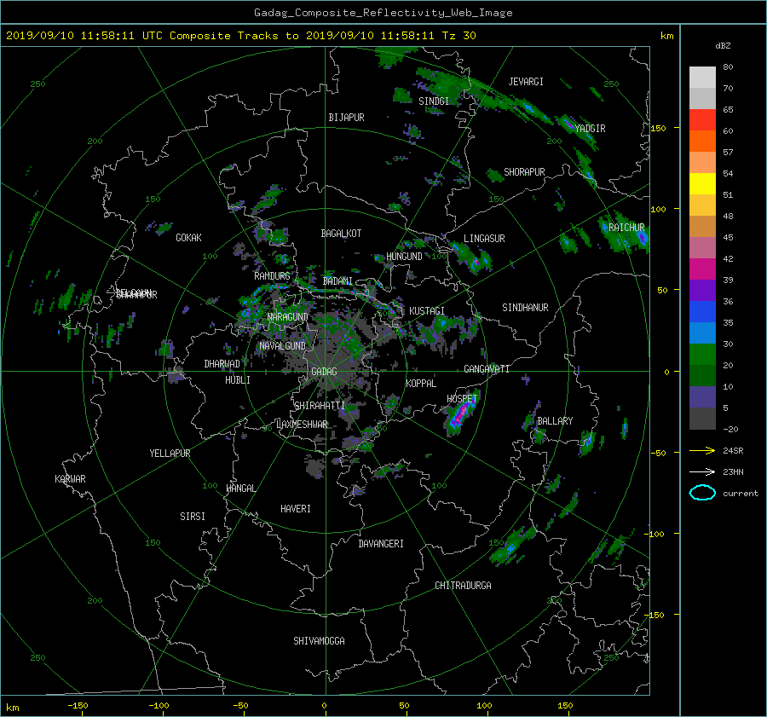
Task: Click the GADAG radar center label
Action: (325, 372)
